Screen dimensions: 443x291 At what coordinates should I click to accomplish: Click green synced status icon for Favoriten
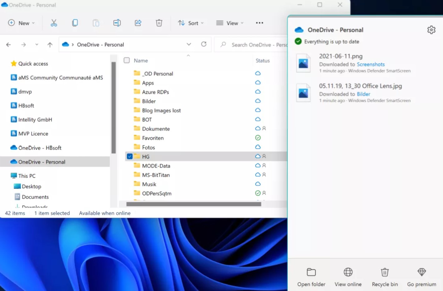click(258, 138)
